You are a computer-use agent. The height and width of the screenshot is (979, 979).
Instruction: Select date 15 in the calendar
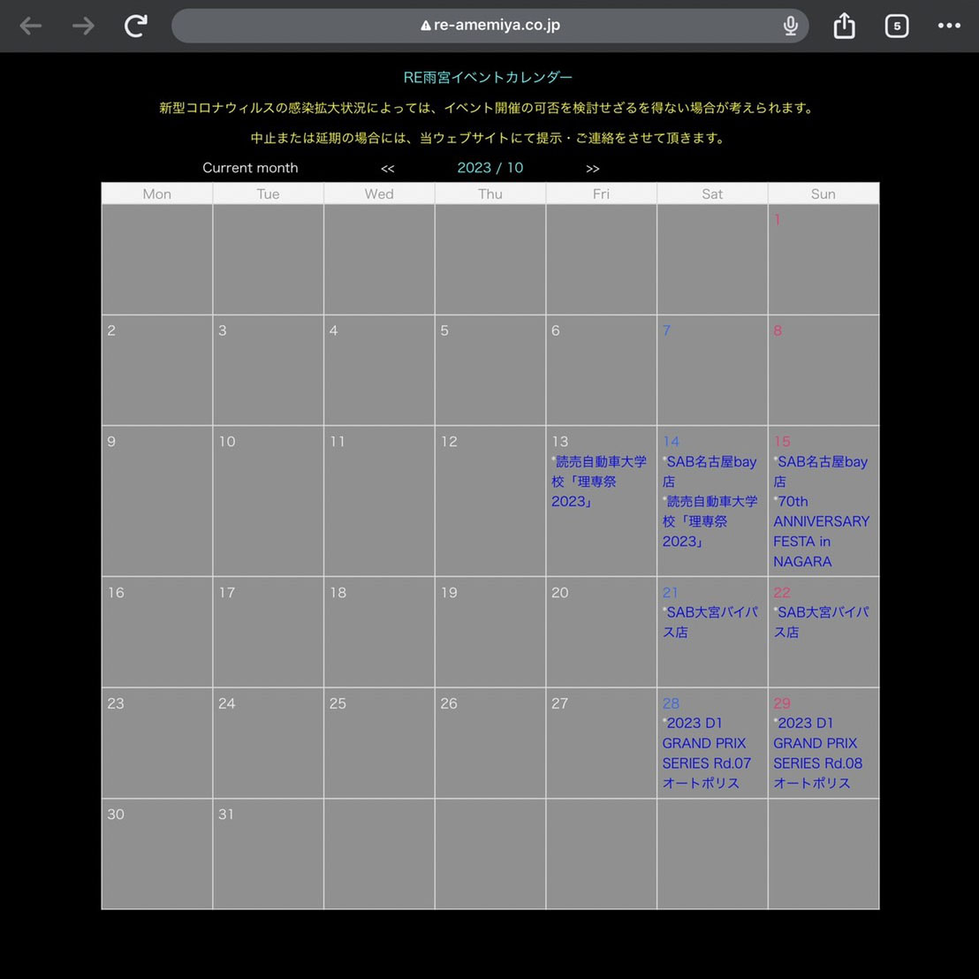[782, 442]
